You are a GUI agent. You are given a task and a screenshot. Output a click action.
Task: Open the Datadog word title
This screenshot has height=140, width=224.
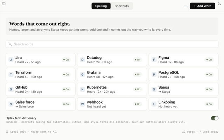coord(94,58)
